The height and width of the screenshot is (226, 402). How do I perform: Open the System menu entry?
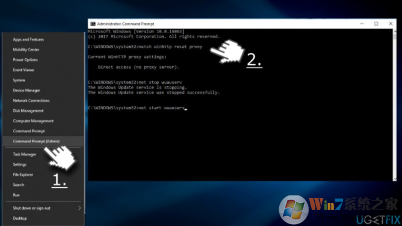pyautogui.click(x=19, y=80)
